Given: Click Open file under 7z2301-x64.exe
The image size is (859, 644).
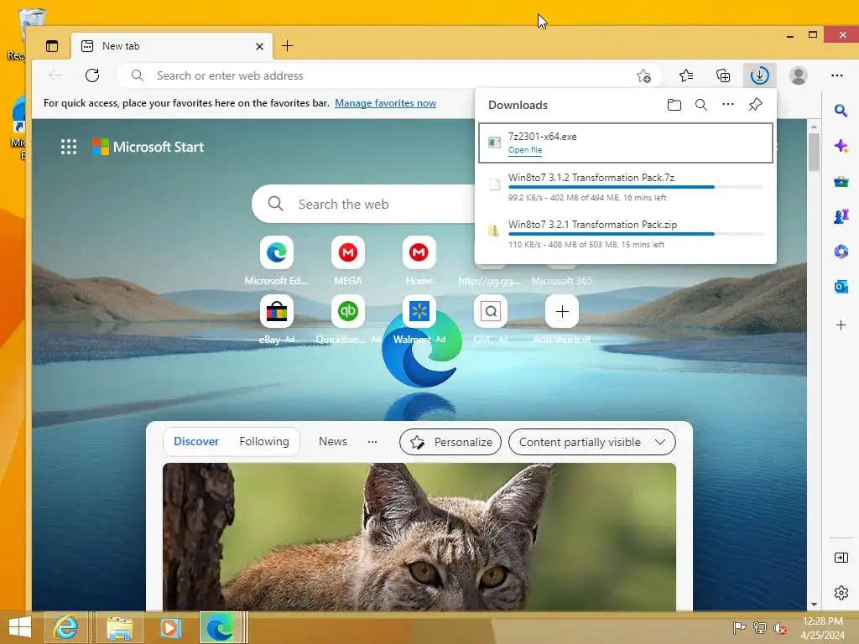Looking at the screenshot, I should [525, 150].
